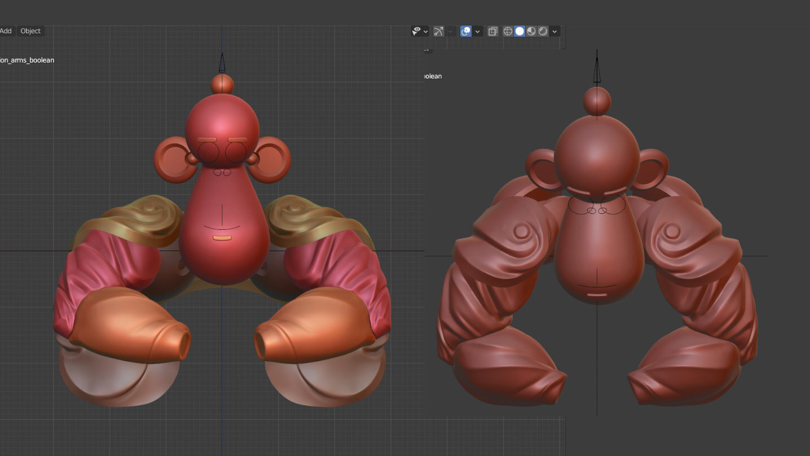
Task: Toggle the viewport gizmos button
Action: 438,31
